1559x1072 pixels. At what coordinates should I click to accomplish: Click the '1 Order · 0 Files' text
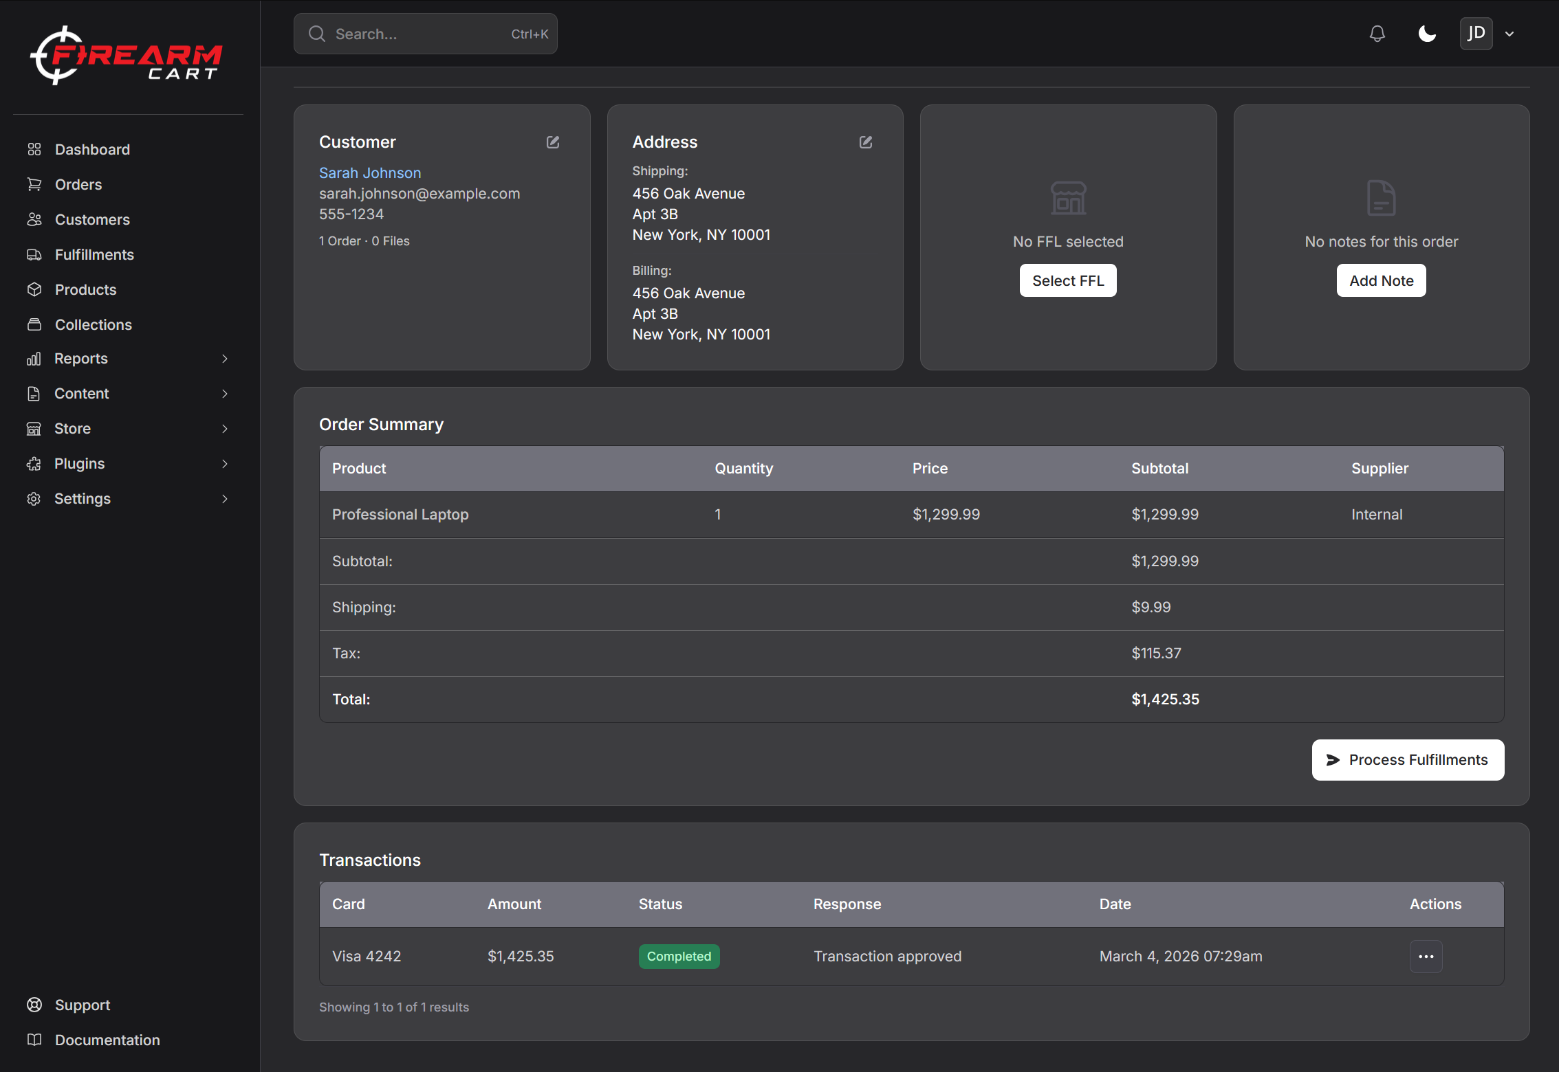(364, 241)
